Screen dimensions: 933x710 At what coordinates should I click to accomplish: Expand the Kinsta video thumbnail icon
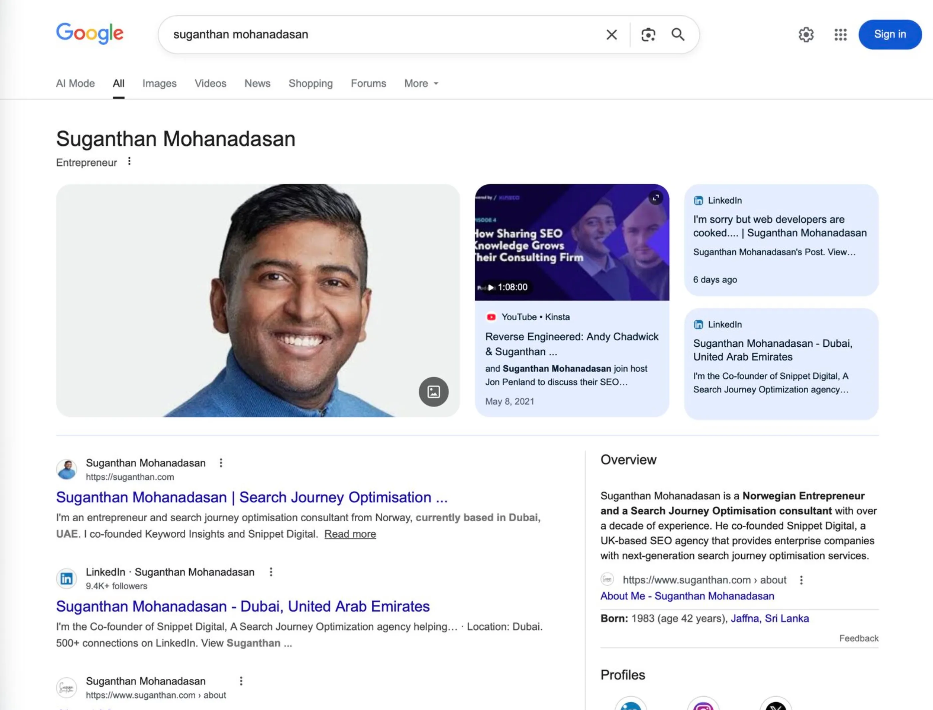tap(655, 198)
